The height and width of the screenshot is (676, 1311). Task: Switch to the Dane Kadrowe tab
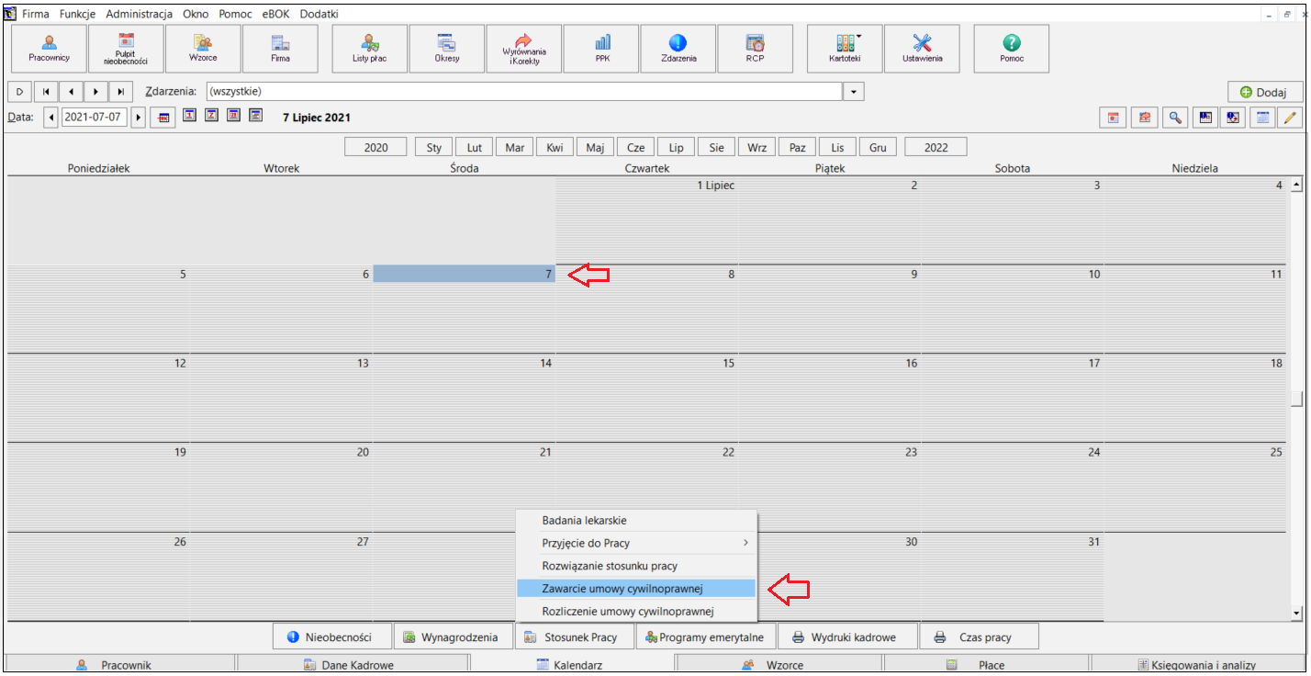353,665
